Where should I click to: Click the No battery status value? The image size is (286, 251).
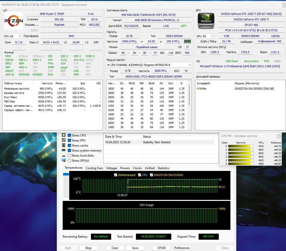[101, 236]
